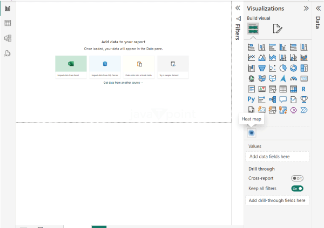Switch to Table view in left sidebar

coord(8,23)
